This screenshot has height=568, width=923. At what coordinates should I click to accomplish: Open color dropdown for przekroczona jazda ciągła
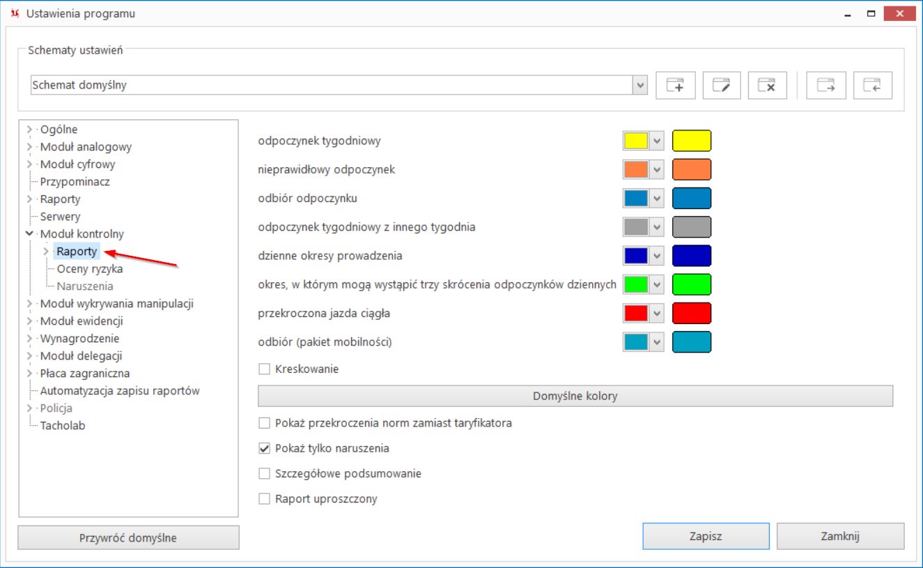pos(656,314)
